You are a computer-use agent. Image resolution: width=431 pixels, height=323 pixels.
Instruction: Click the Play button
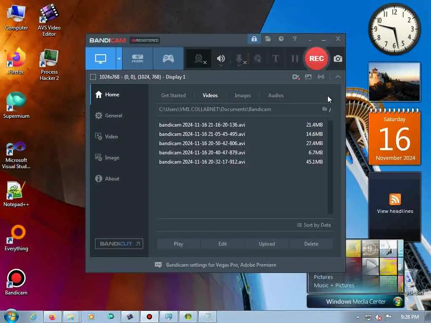[178, 244]
